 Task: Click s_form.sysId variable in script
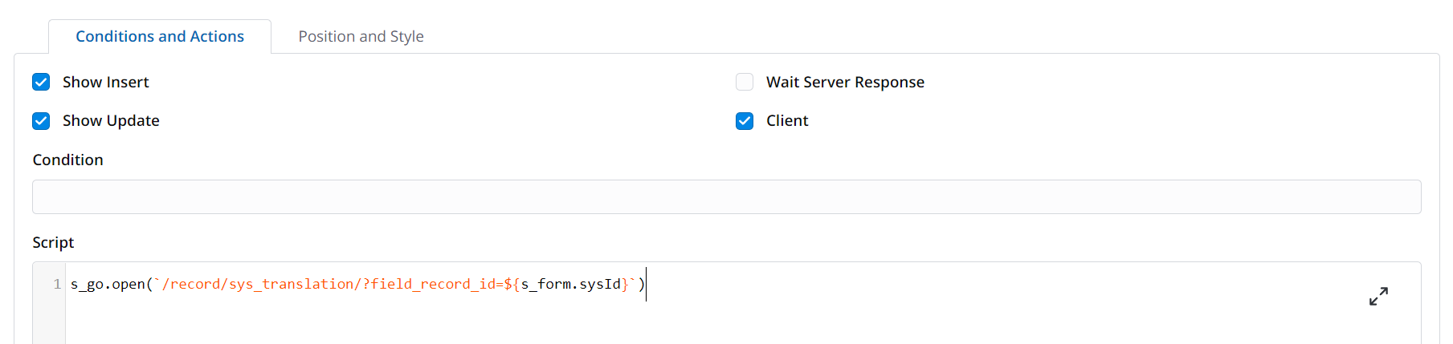[570, 284]
